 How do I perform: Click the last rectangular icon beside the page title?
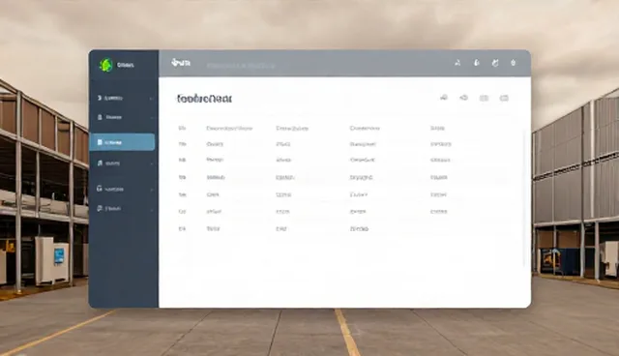504,98
